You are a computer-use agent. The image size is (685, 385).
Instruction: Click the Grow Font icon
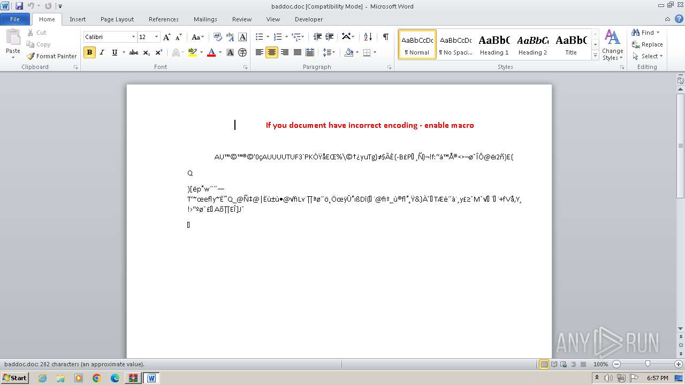(x=167, y=37)
